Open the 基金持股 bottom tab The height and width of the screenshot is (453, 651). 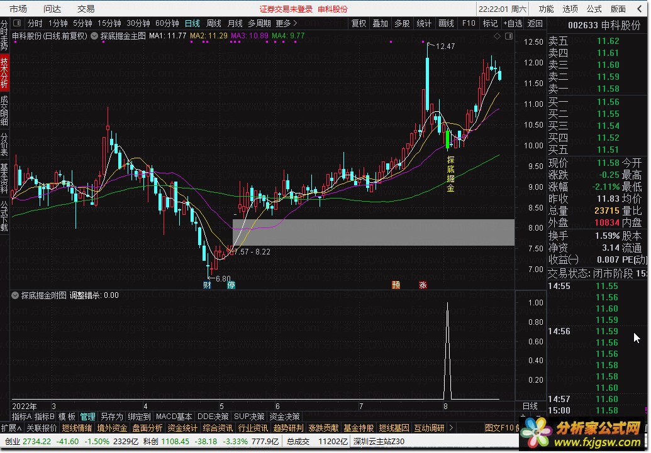(x=359, y=428)
